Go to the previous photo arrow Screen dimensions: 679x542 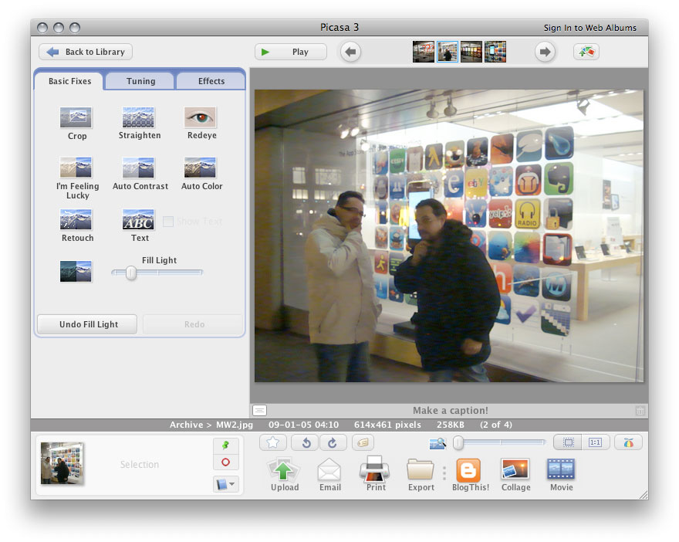[x=351, y=52]
